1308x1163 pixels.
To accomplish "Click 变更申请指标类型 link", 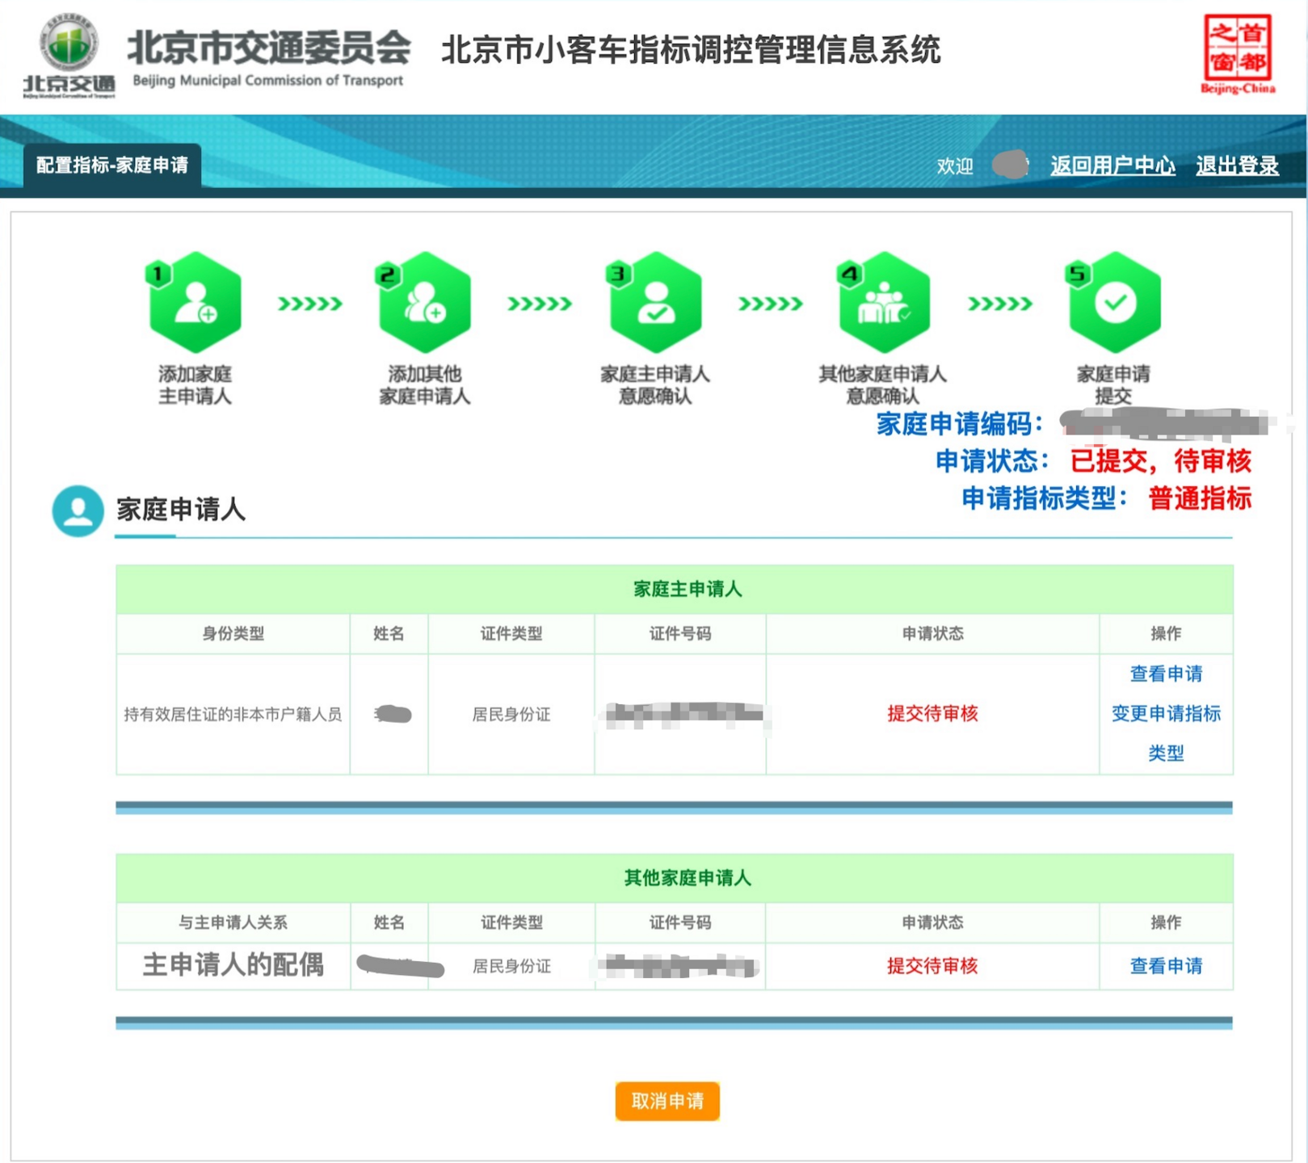I will (x=1166, y=733).
